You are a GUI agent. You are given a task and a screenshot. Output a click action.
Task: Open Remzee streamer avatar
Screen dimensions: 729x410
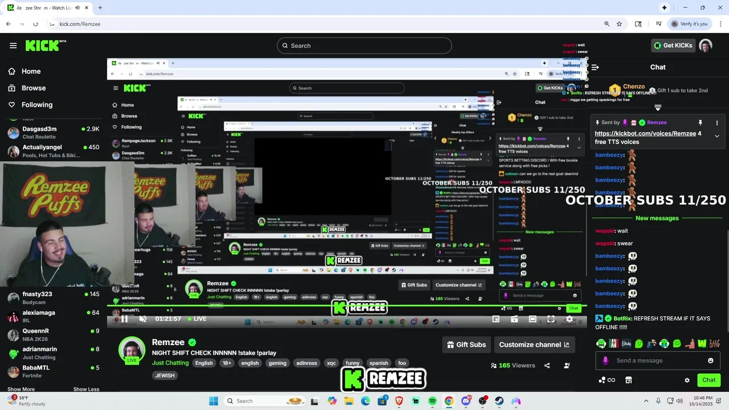(132, 349)
